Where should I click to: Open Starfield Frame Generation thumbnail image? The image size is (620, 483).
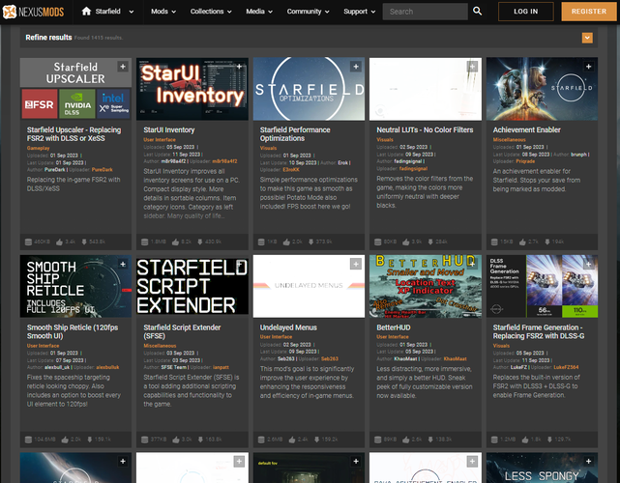click(542, 286)
